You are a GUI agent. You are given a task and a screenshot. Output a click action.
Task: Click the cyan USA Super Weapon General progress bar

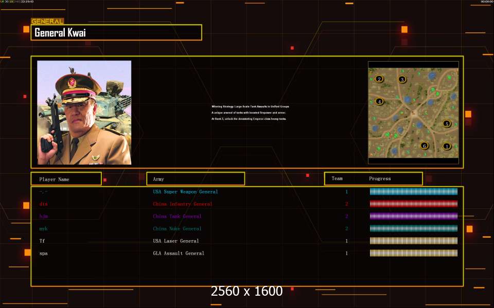[413, 191]
